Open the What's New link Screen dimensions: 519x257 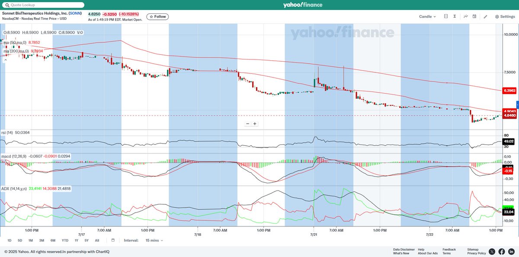[x=401, y=253]
